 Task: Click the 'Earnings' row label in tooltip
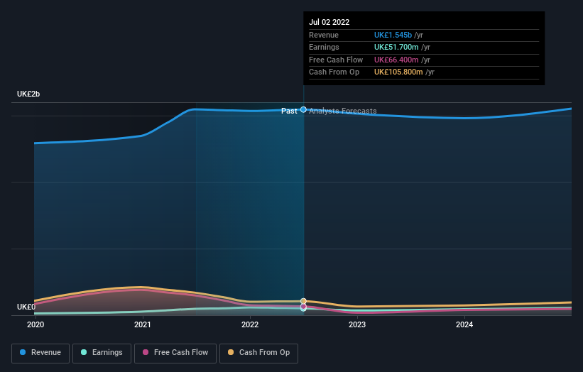point(324,47)
